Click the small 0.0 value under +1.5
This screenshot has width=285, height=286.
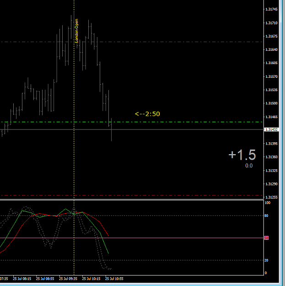coord(249,166)
